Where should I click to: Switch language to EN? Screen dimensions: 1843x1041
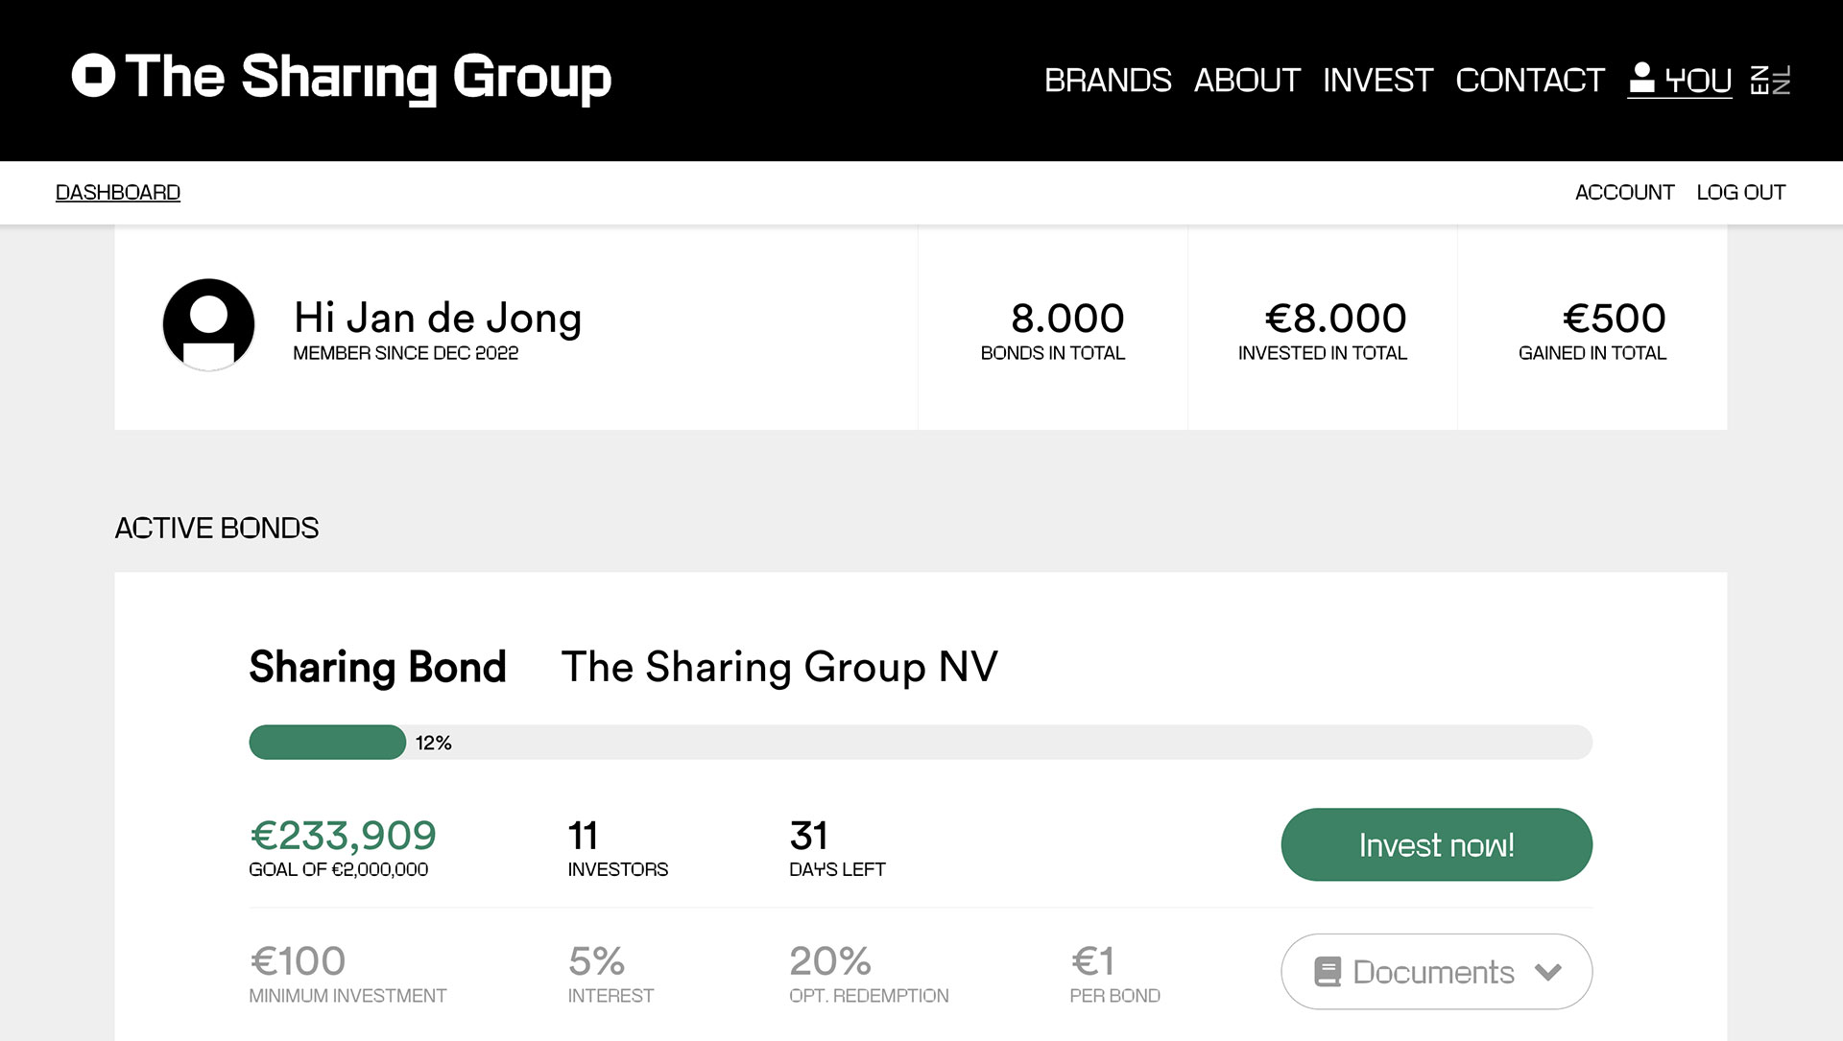tap(1759, 80)
